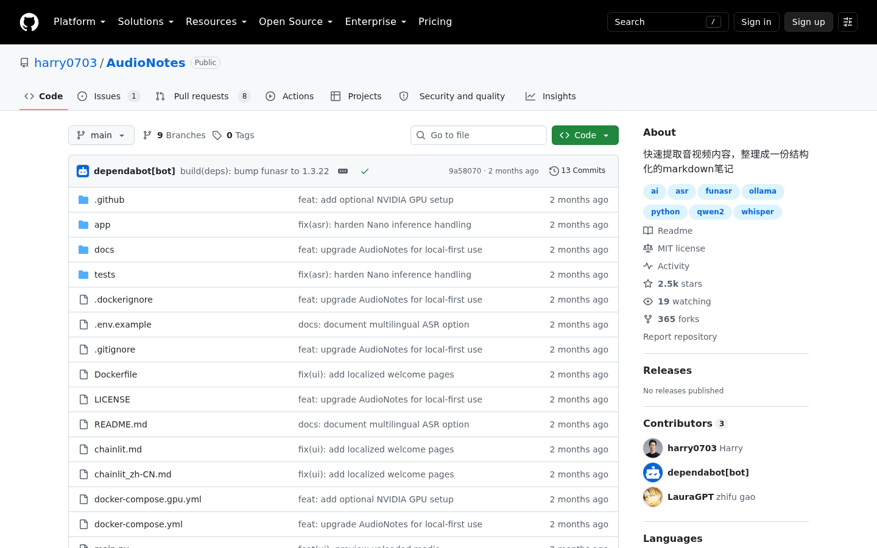Click the file icon beside docker-compose.yml
The image size is (877, 548).
tap(83, 524)
